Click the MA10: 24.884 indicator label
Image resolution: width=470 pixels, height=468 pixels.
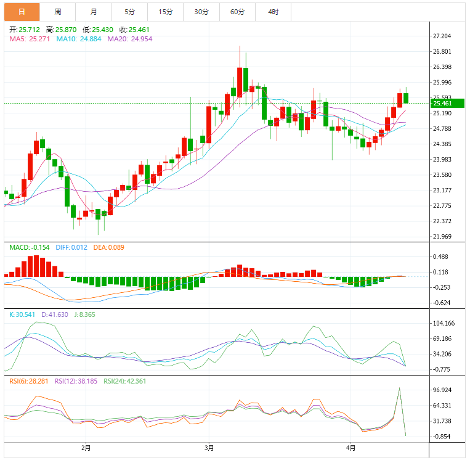click(x=79, y=39)
